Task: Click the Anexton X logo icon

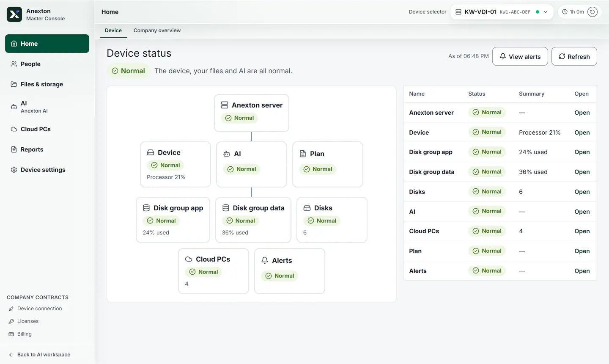Action: point(14,14)
